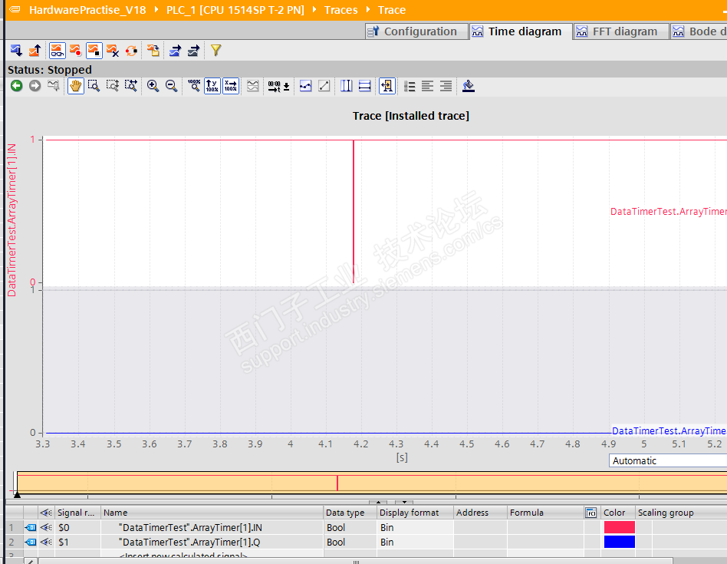This screenshot has width=727, height=564.
Task: Toggle the vertical measurement cursors
Action: pyautogui.click(x=347, y=86)
